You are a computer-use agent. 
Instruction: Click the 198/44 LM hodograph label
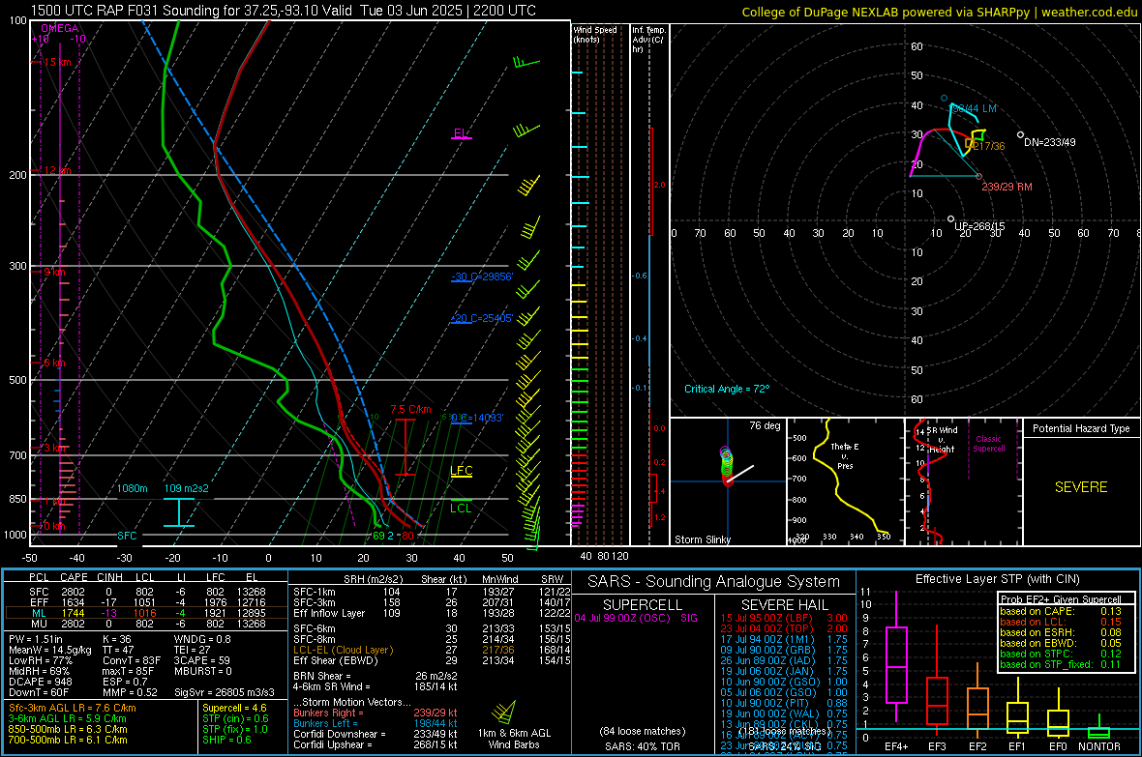click(x=973, y=108)
